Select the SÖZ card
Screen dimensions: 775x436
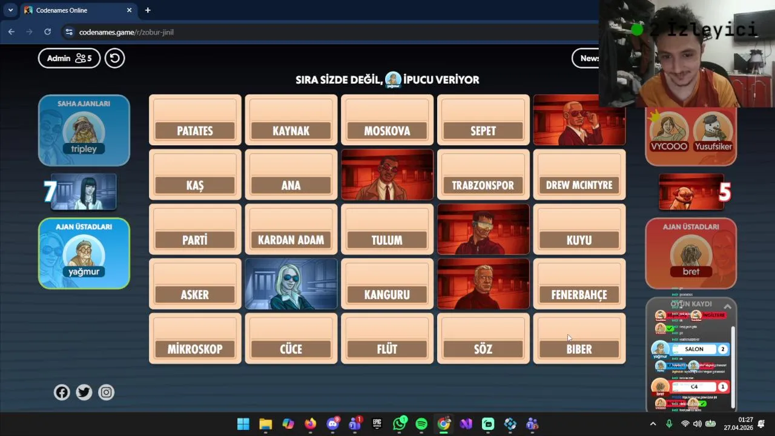tap(483, 338)
